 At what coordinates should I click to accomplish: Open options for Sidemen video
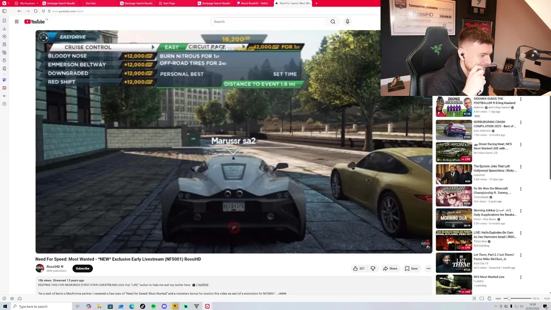coord(520,99)
